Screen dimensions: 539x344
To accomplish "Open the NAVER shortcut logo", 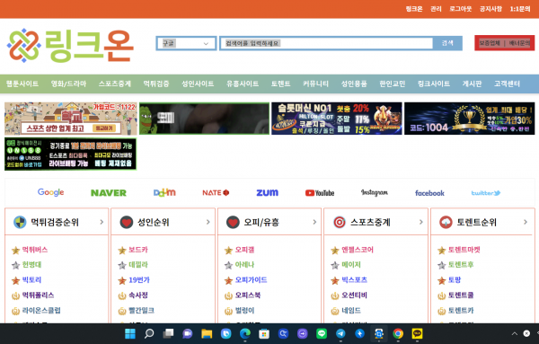I will pos(109,193).
